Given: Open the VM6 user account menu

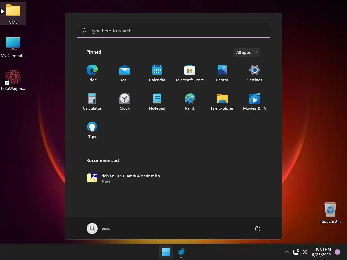Looking at the screenshot, I should pyautogui.click(x=99, y=229).
